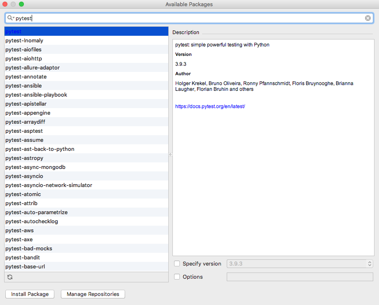The width and height of the screenshot is (379, 305).
Task: Select the pytest-bad-mocks package
Action: point(86,249)
